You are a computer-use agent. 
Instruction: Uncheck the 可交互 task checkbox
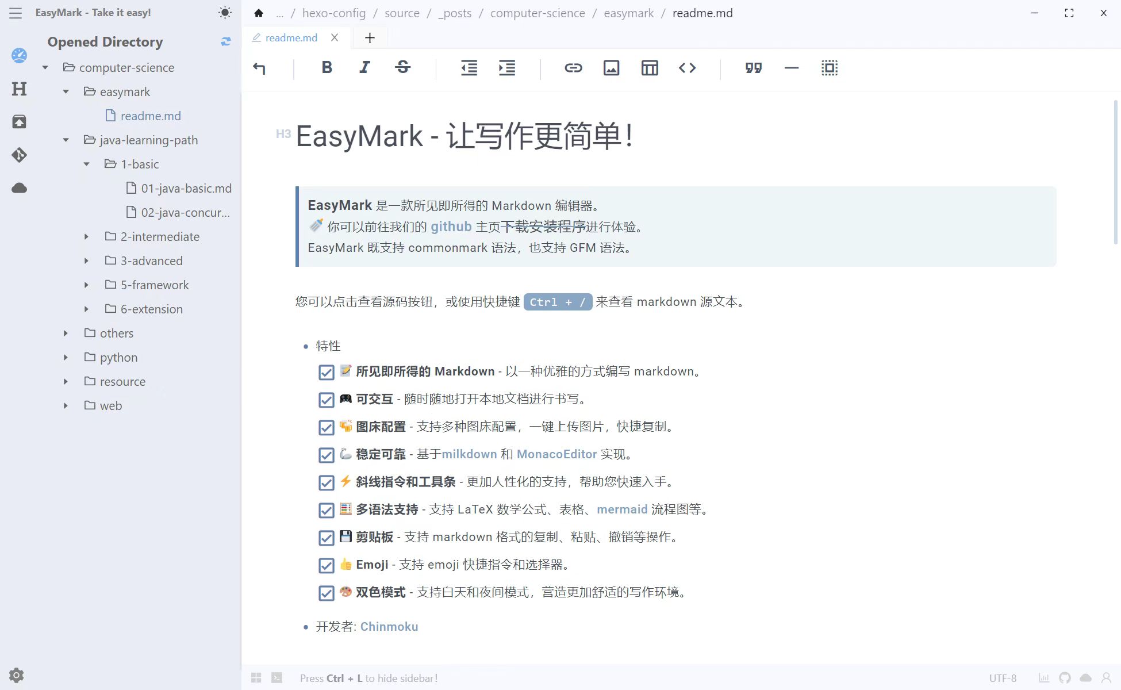(326, 400)
